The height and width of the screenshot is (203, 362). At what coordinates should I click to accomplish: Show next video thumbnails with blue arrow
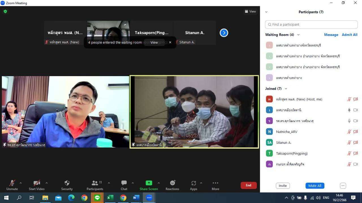pyautogui.click(x=224, y=33)
